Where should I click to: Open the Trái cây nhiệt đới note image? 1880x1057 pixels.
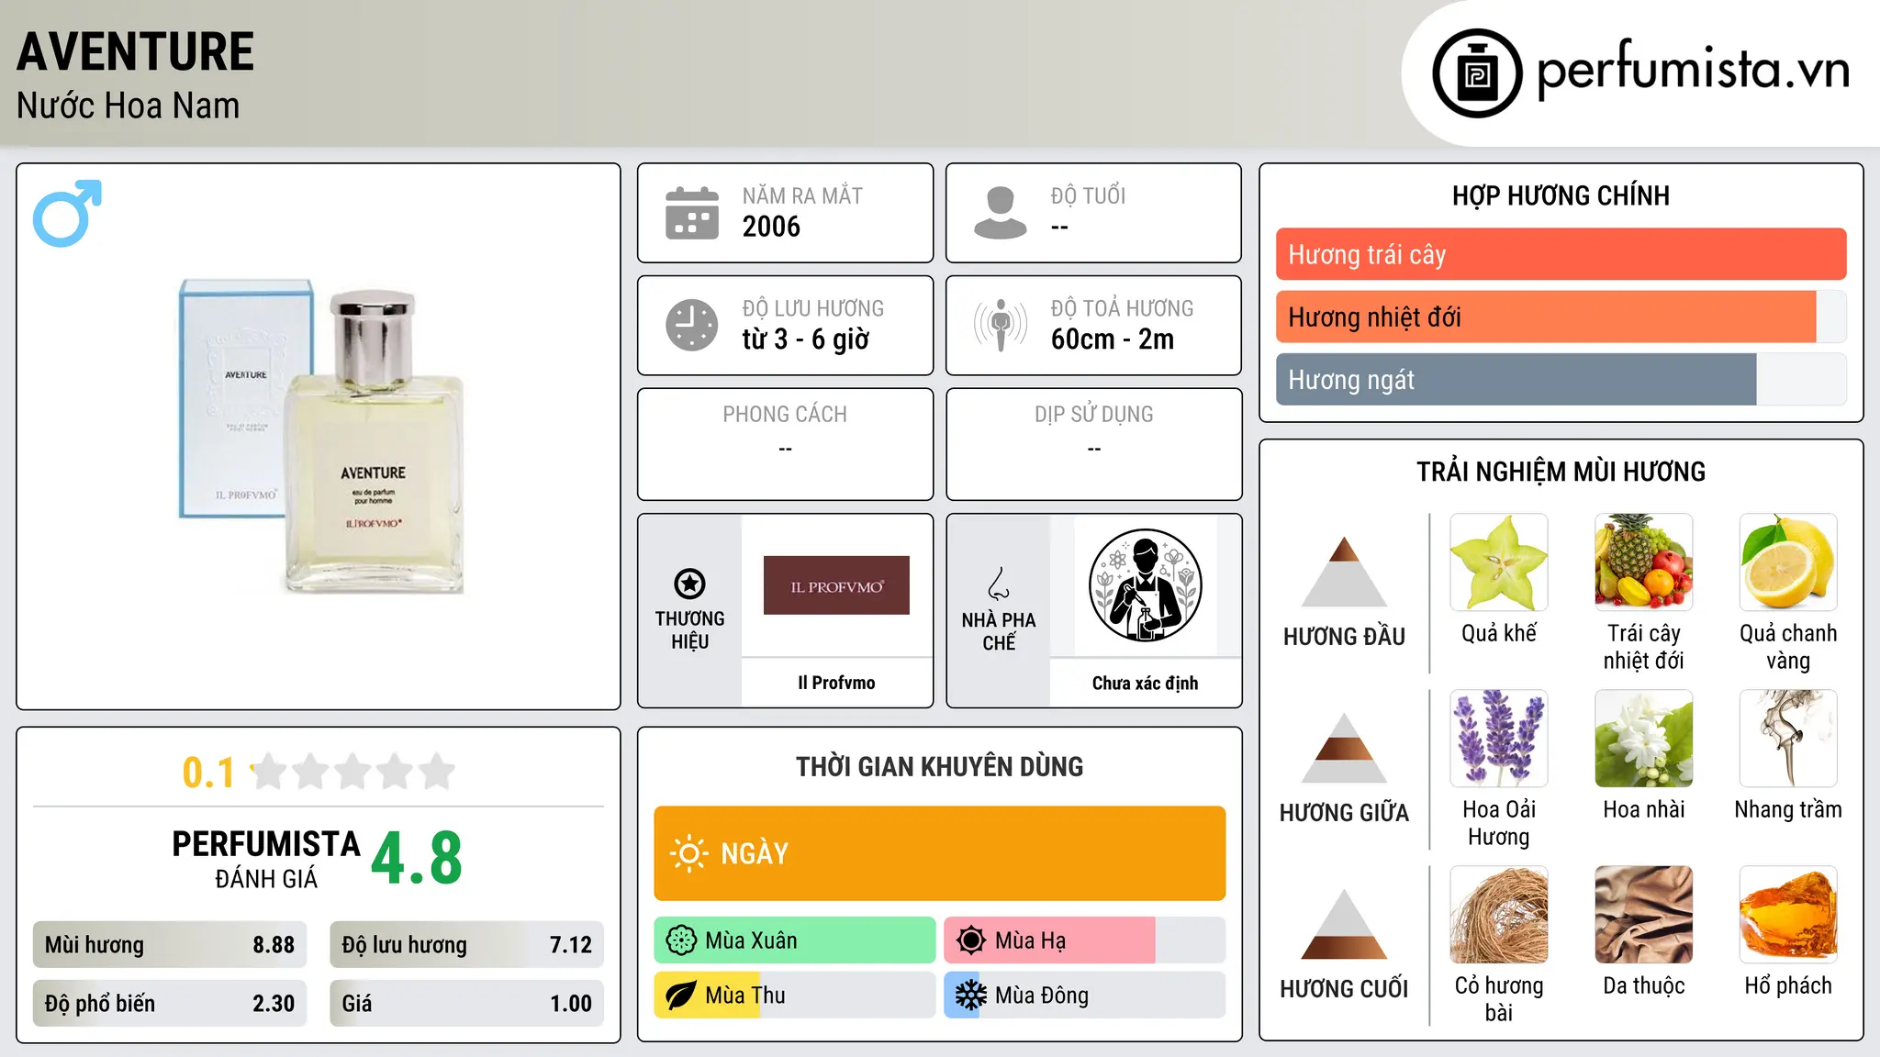pos(1644,562)
